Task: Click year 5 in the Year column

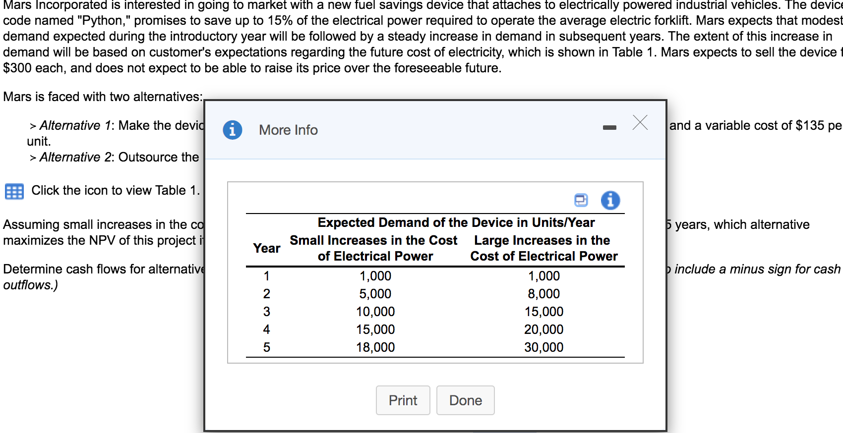Action: (x=267, y=347)
